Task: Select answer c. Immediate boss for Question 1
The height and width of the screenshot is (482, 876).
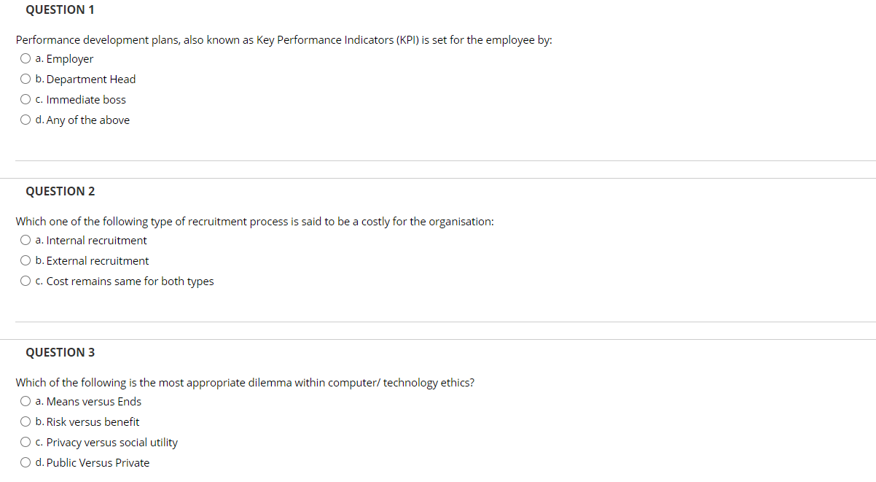Action: coord(25,98)
